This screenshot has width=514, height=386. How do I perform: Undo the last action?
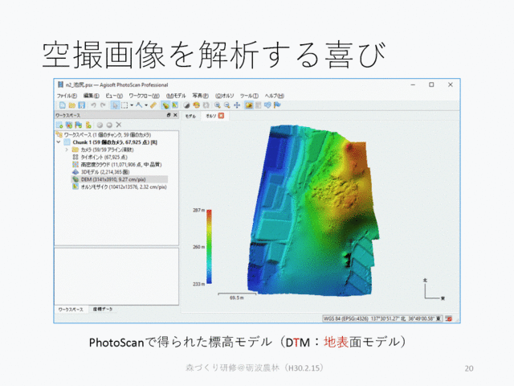click(93, 105)
